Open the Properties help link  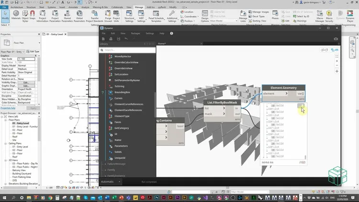pos(8,108)
